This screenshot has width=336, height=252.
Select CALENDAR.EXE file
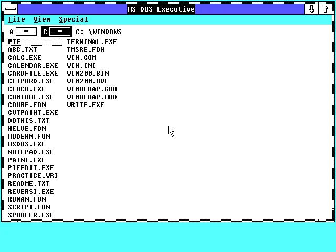(x=33, y=65)
